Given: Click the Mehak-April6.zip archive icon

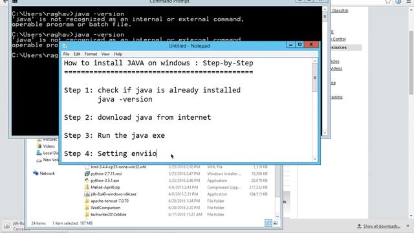Looking at the screenshot, I should coord(87,187).
